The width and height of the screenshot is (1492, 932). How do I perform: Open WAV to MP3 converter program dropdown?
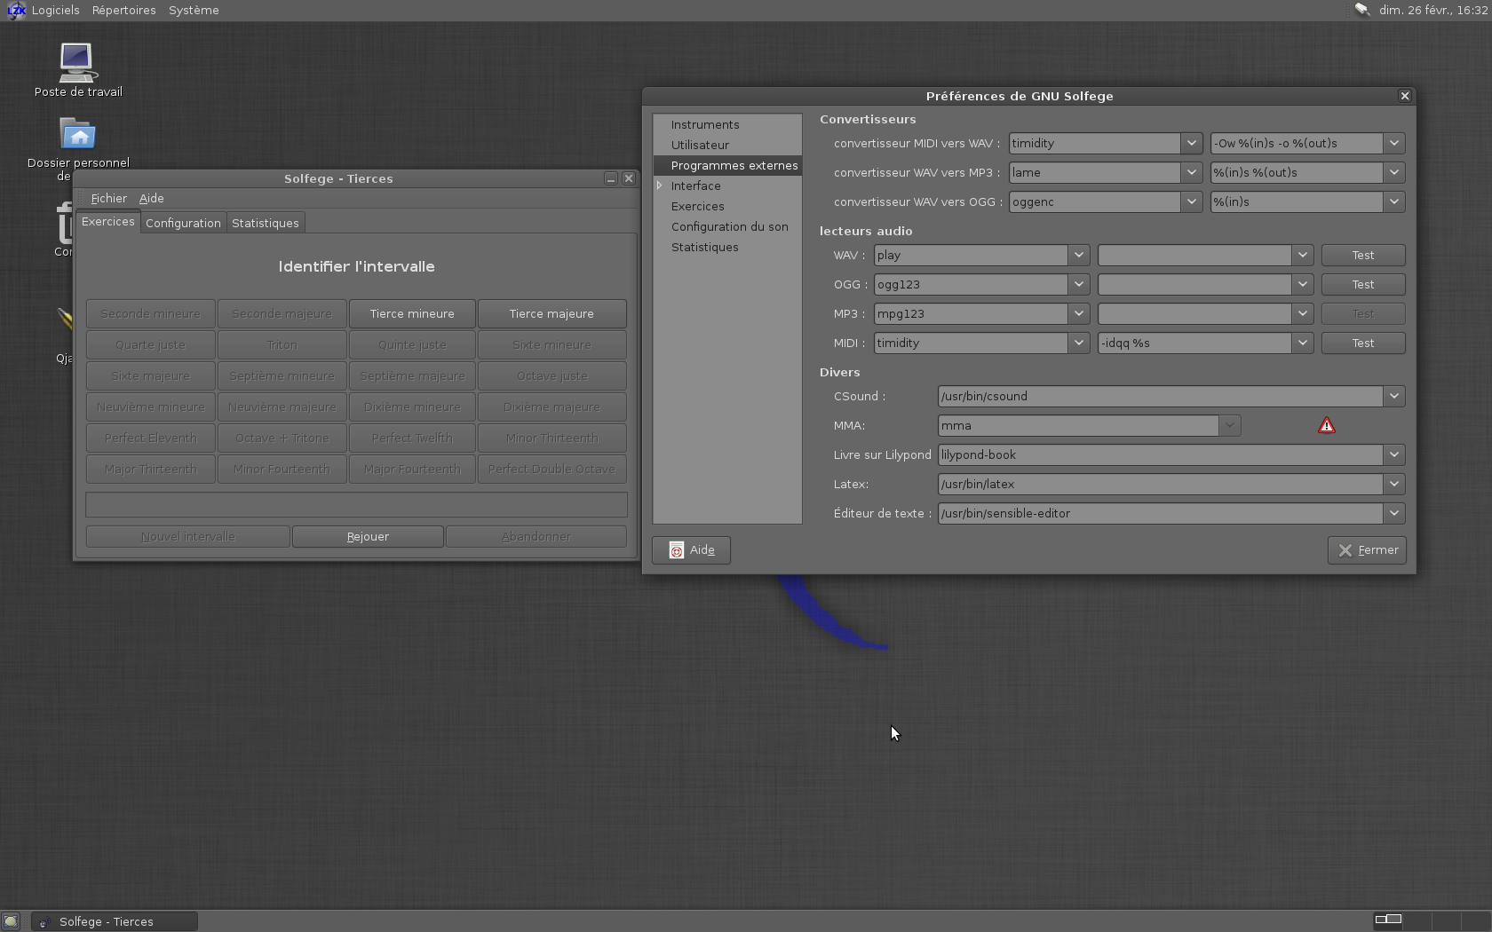[1191, 172]
